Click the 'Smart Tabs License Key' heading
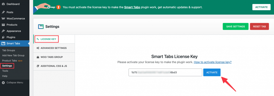Viewport: 274px width, 96px height. (174, 56)
